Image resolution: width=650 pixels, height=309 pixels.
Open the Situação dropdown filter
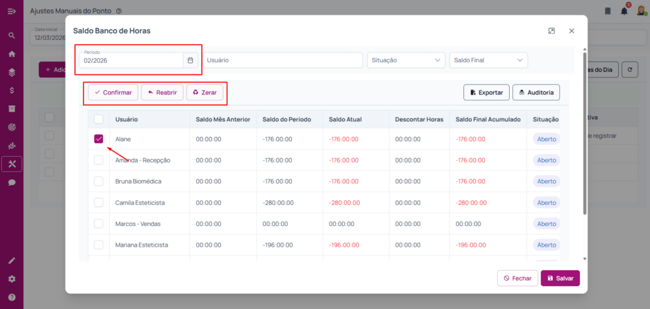point(406,60)
